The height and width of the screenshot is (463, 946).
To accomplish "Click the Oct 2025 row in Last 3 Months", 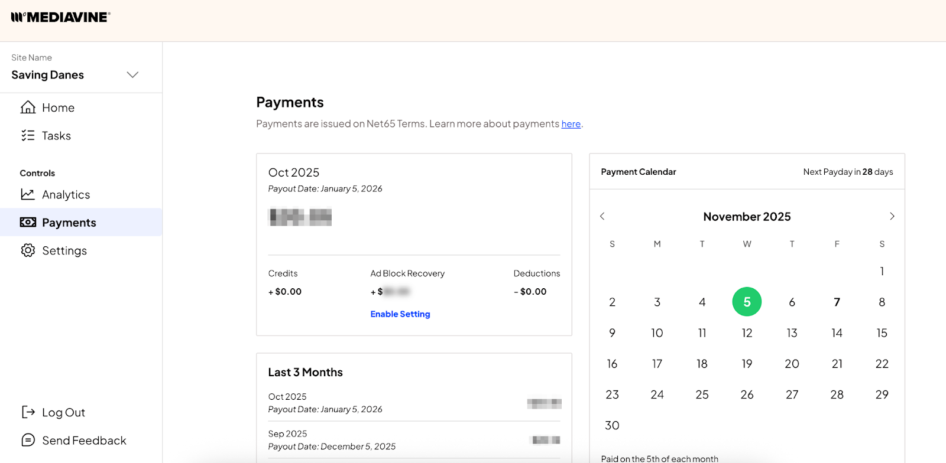I will coord(414,403).
